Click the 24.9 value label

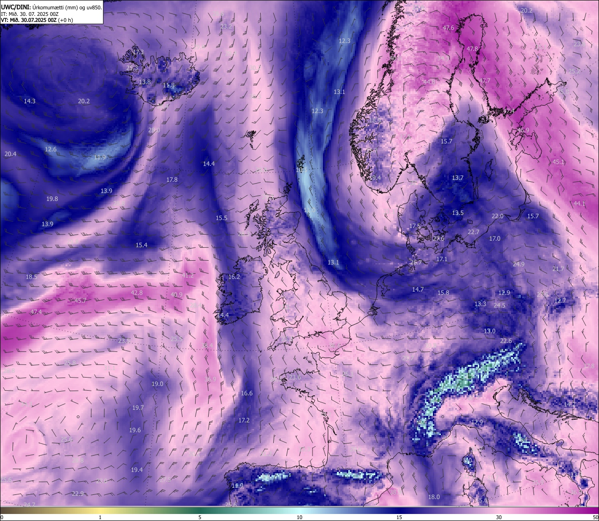519,264
